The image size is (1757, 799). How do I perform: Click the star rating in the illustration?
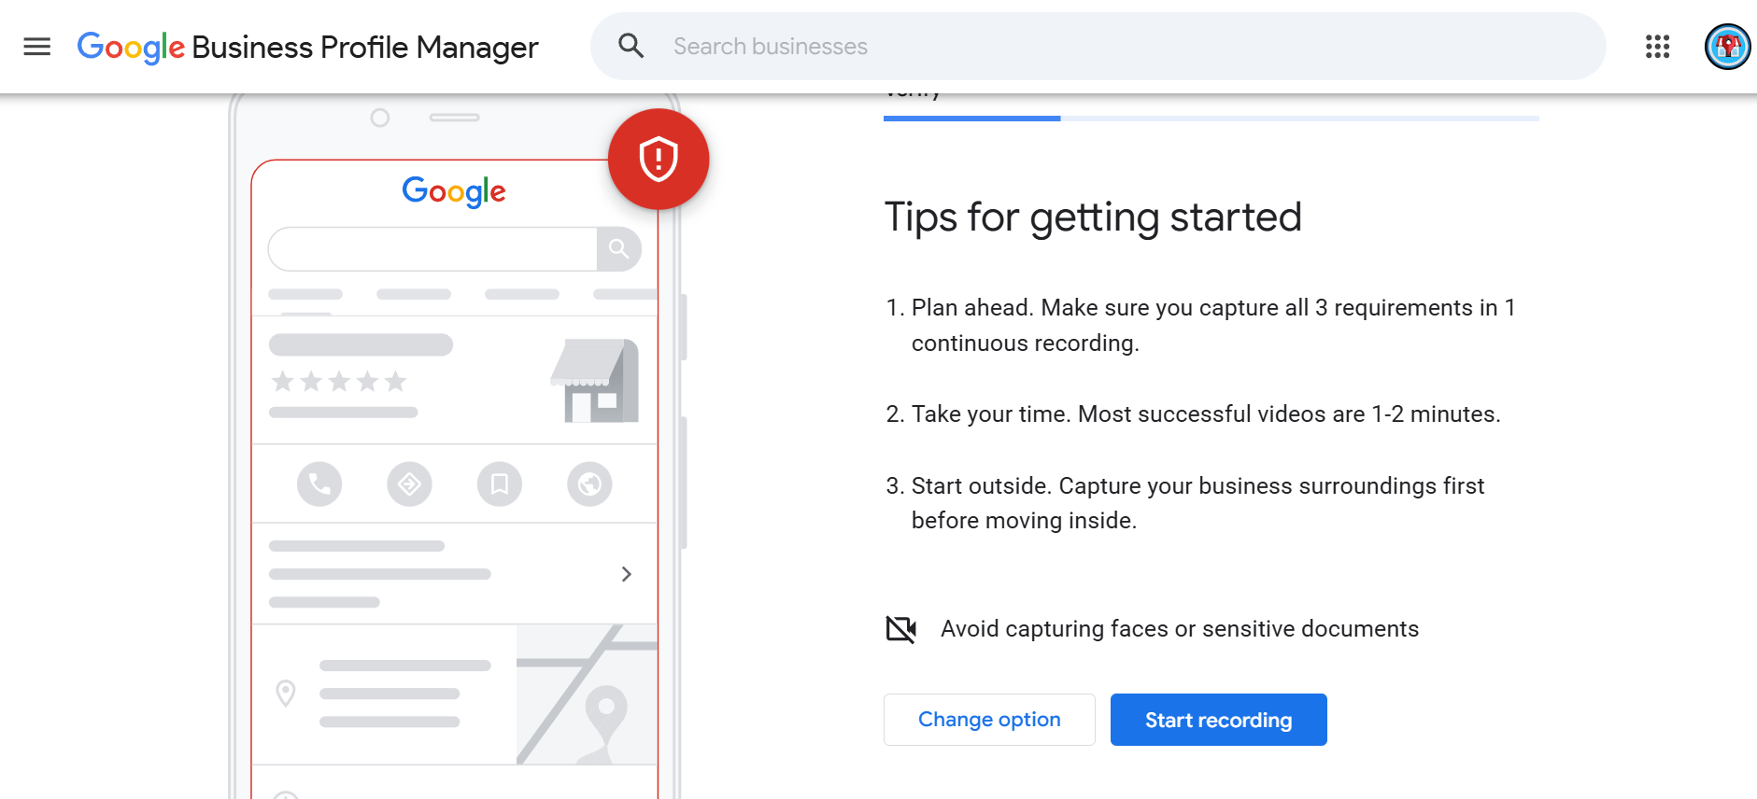[339, 381]
